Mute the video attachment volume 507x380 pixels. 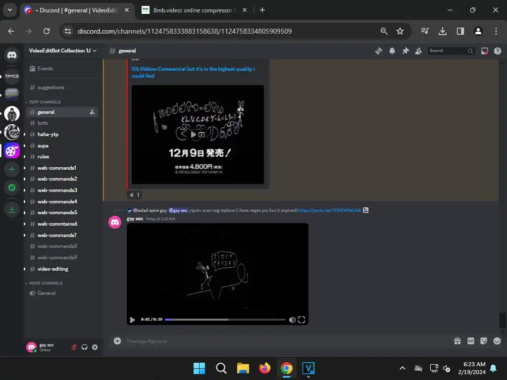292,320
